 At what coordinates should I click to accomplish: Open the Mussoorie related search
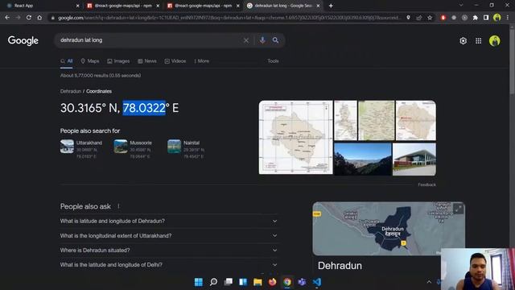pos(133,149)
